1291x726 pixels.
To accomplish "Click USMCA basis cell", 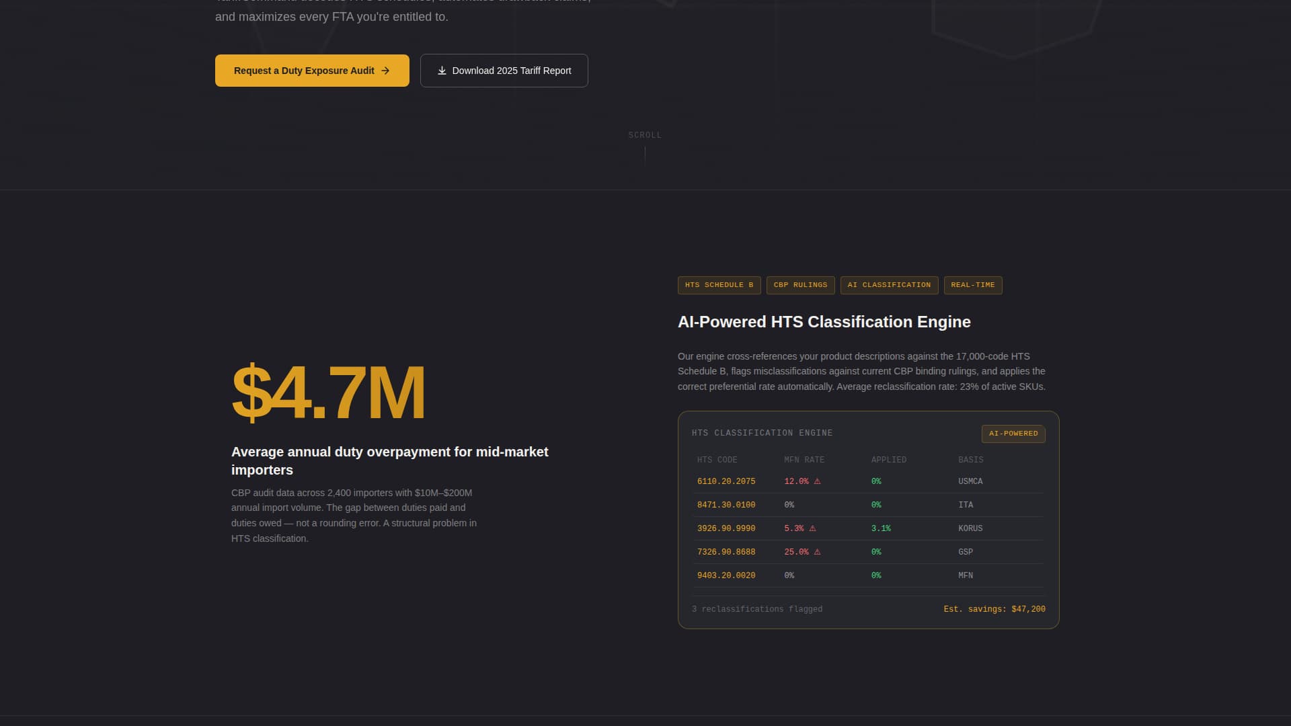I will (970, 481).
